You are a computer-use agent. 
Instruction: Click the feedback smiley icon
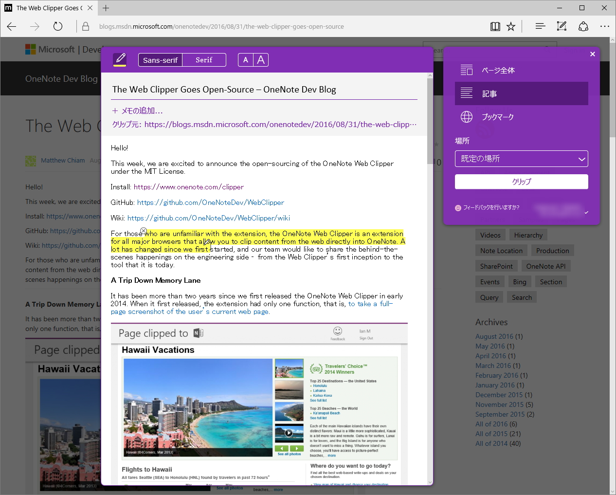coord(458,208)
